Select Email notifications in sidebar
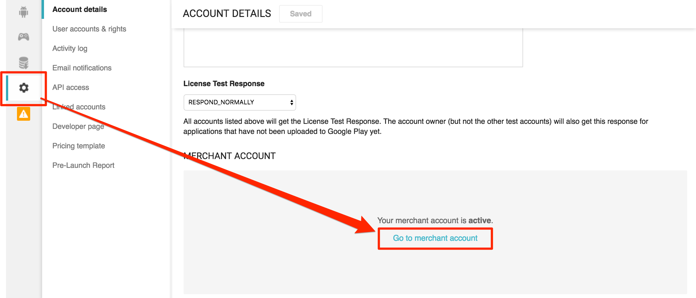The height and width of the screenshot is (298, 696). point(82,68)
